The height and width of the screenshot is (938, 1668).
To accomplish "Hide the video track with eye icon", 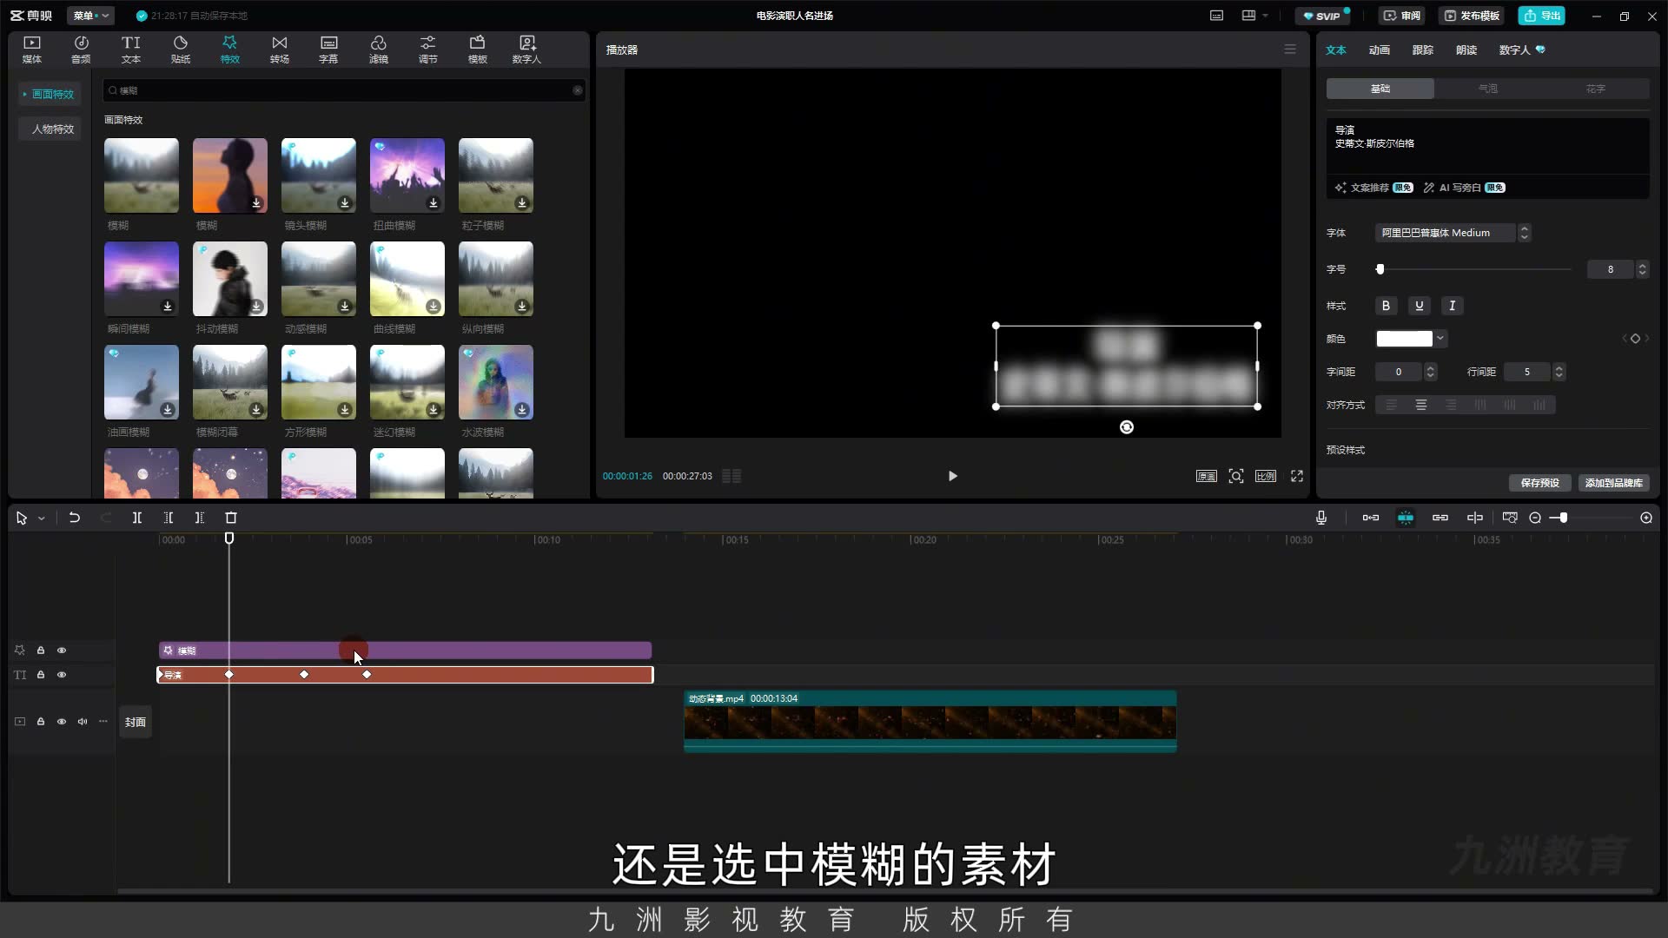I will coord(62,722).
